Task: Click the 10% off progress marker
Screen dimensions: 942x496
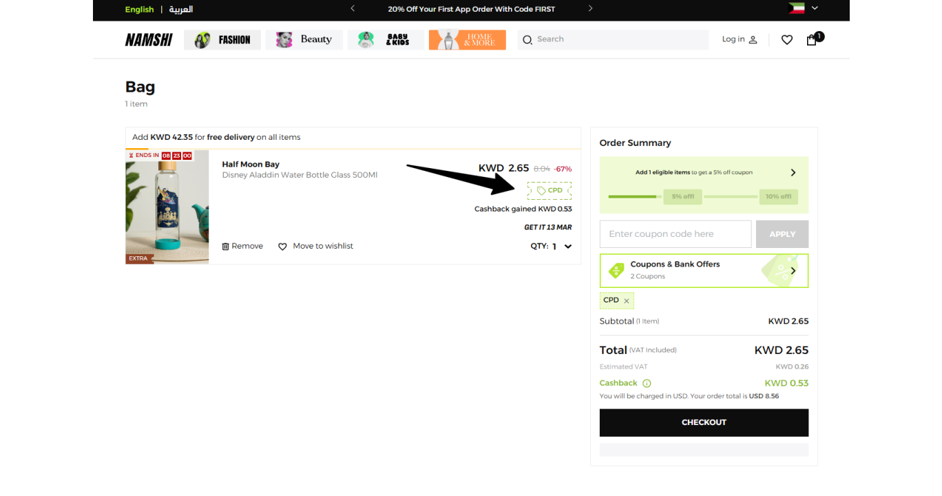Action: click(x=778, y=196)
